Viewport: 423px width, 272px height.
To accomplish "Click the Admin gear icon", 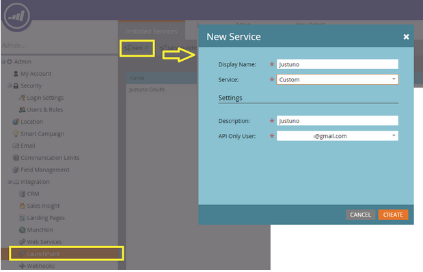I will 10,62.
